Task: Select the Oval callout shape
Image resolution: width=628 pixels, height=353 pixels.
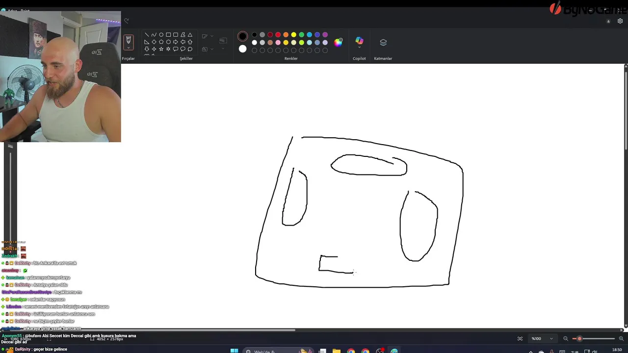Action: coord(183,49)
